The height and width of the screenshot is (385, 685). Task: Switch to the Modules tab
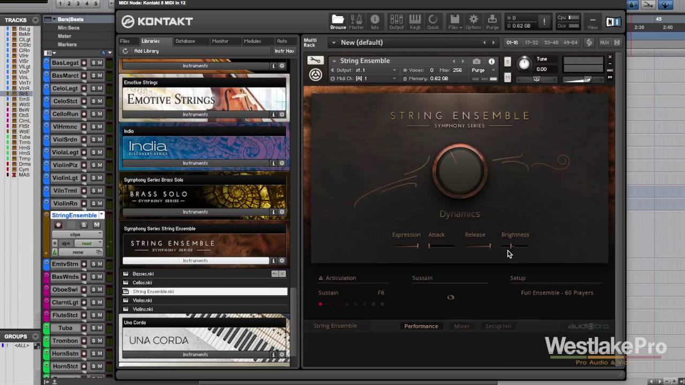pos(253,41)
